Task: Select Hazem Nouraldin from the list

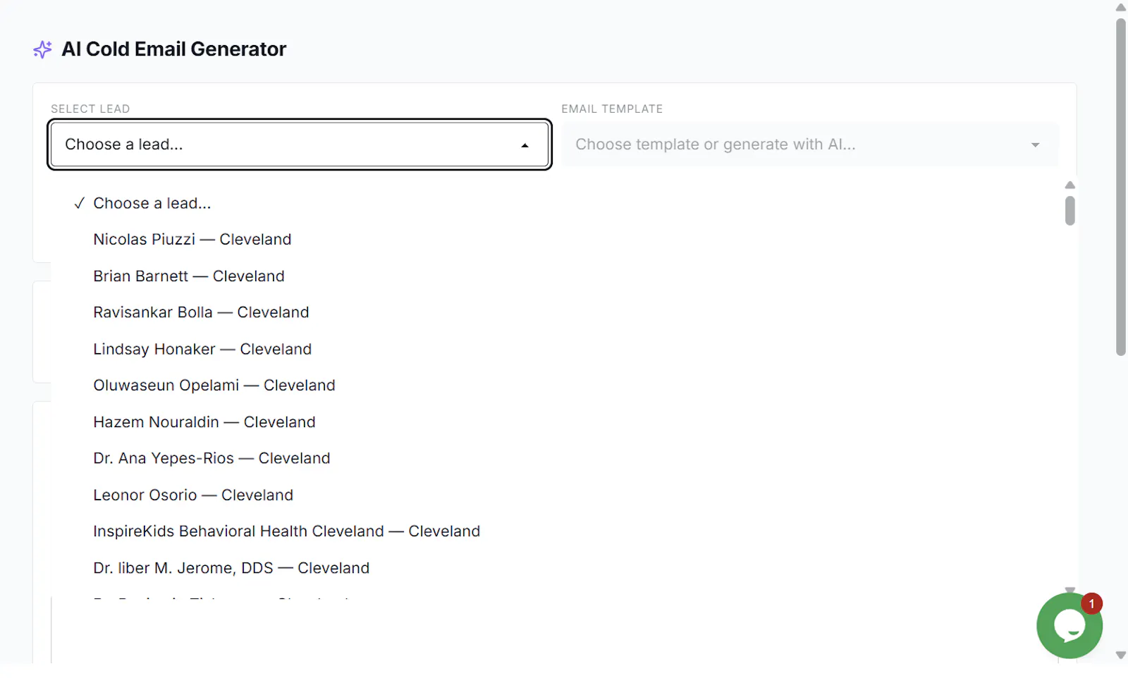Action: (x=204, y=422)
